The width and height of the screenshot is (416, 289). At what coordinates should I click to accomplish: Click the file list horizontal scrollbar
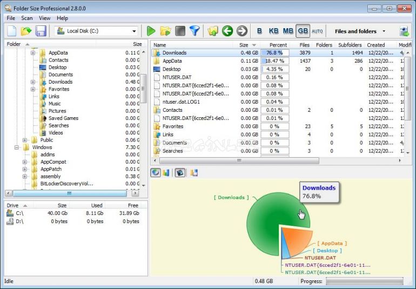tap(239, 161)
